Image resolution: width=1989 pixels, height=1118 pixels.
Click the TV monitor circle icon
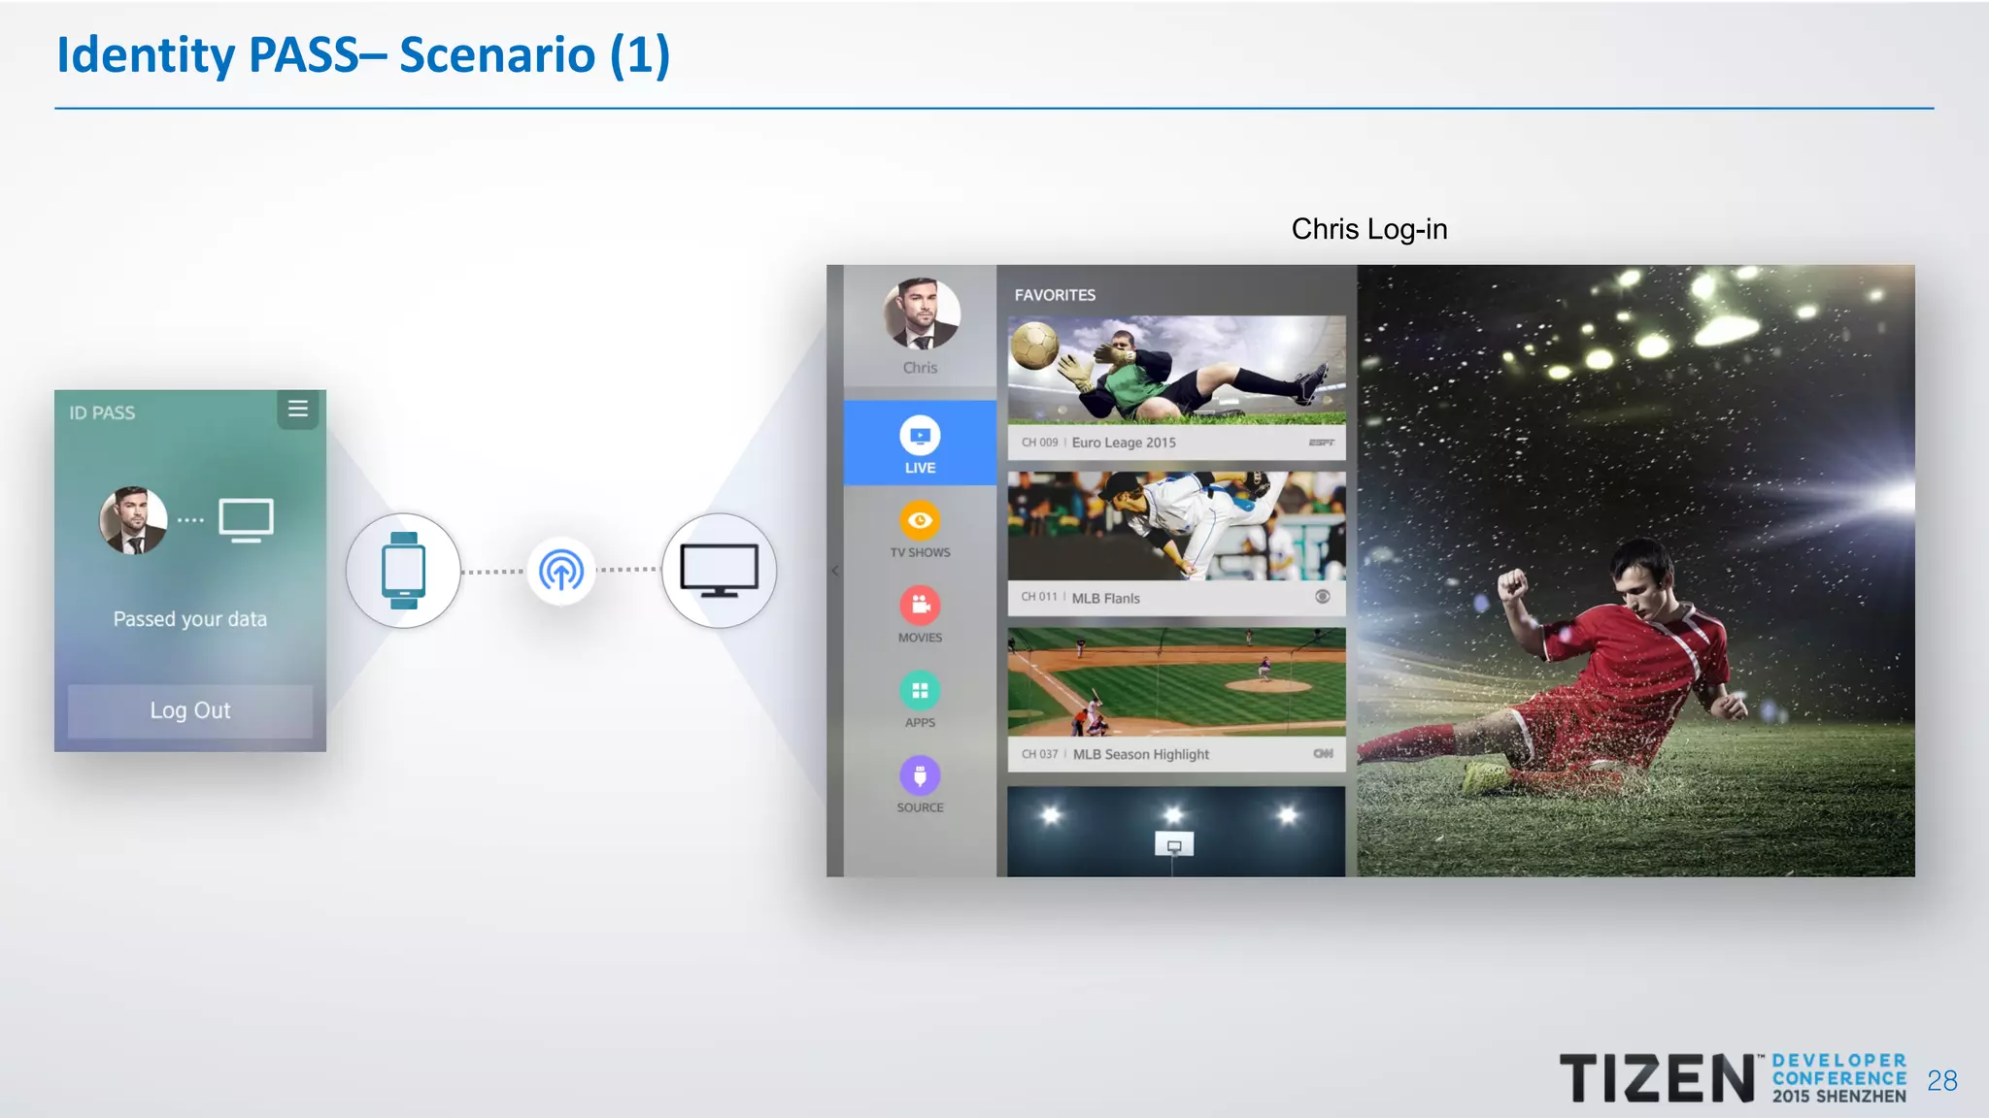click(719, 571)
